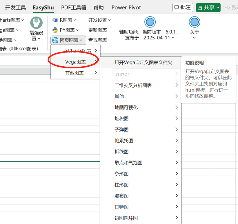Open the .cursor submenu entry
The image size is (238, 224).
[141, 74]
